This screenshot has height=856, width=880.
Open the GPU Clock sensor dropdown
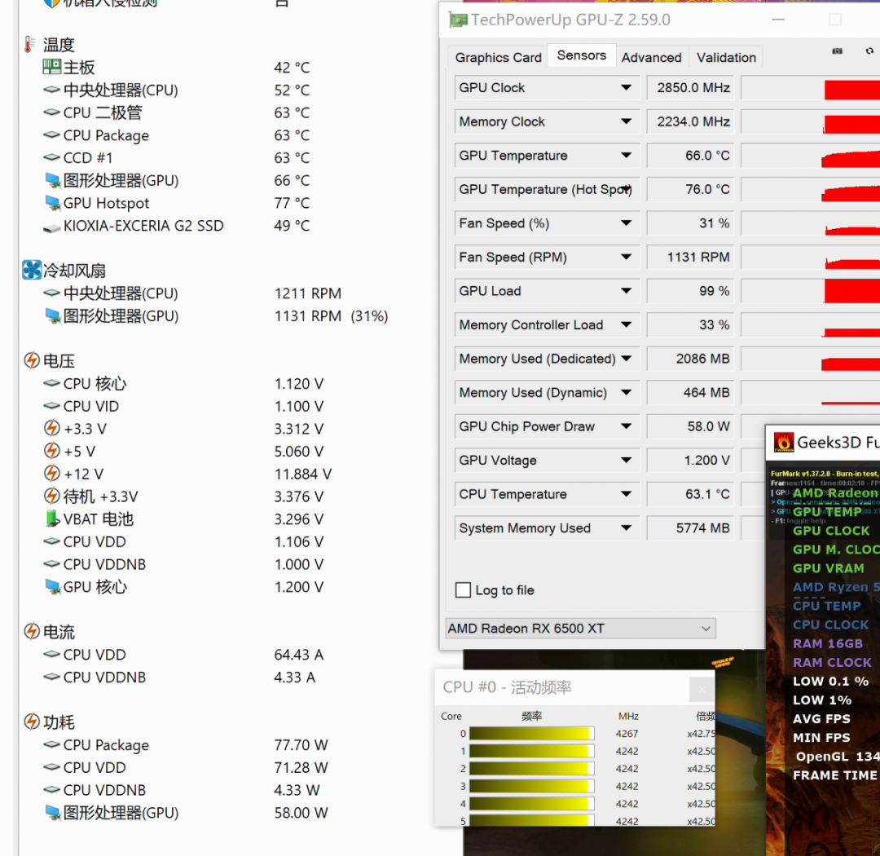pyautogui.click(x=626, y=87)
